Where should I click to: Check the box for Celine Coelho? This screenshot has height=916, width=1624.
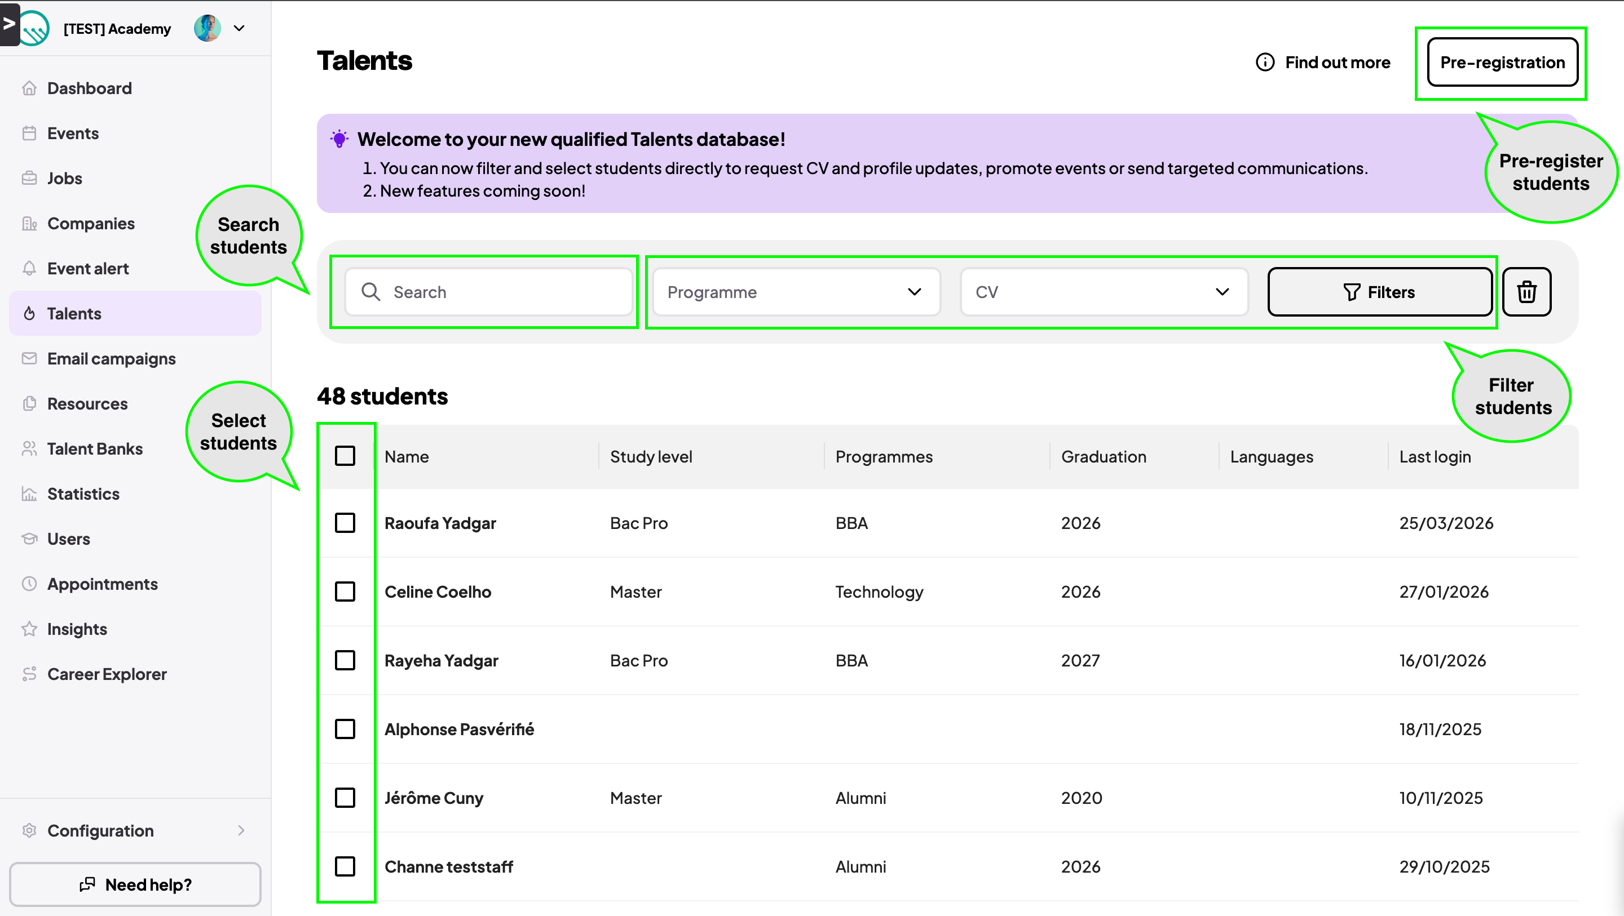tap(345, 592)
